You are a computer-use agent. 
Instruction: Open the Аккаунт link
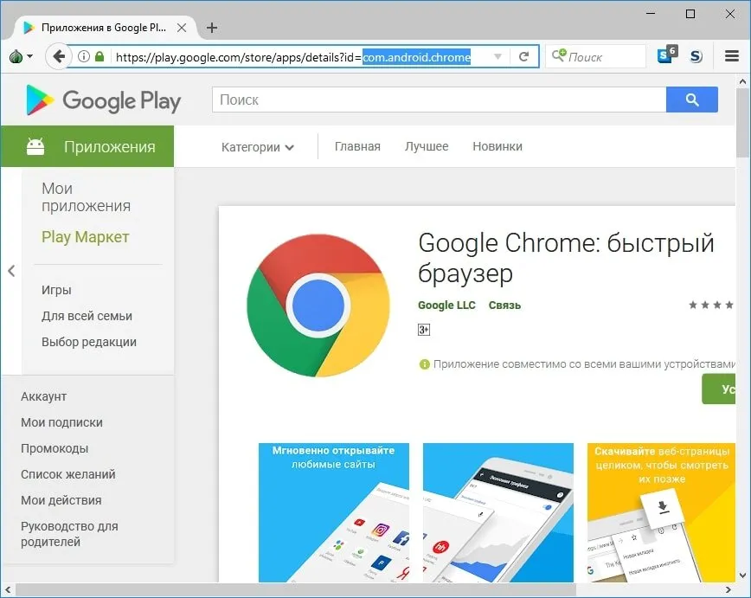[43, 396]
